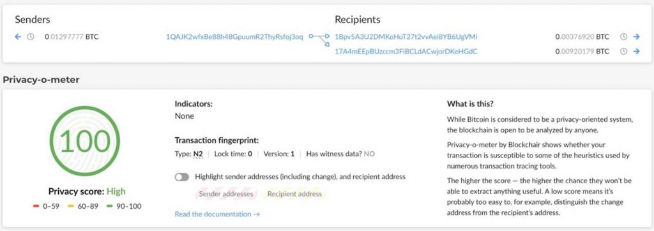
Task: Click the Privacy score High label
Action: click(x=87, y=191)
